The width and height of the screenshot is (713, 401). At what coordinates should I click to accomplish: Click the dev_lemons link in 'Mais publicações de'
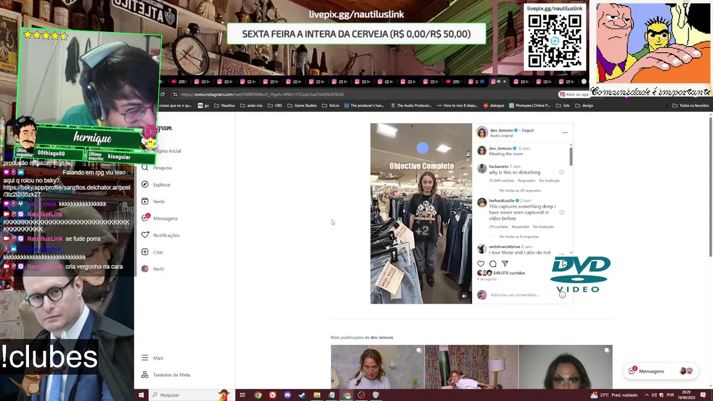pos(382,338)
